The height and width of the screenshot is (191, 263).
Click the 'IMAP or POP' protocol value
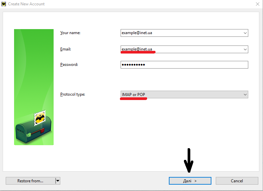pos(134,95)
